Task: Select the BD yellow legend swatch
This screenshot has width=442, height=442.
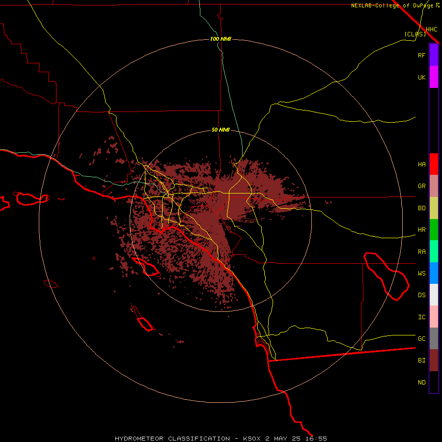Action: [434, 208]
